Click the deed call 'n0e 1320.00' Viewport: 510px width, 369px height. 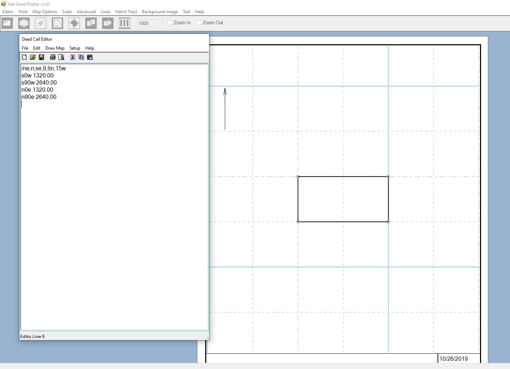coord(37,90)
